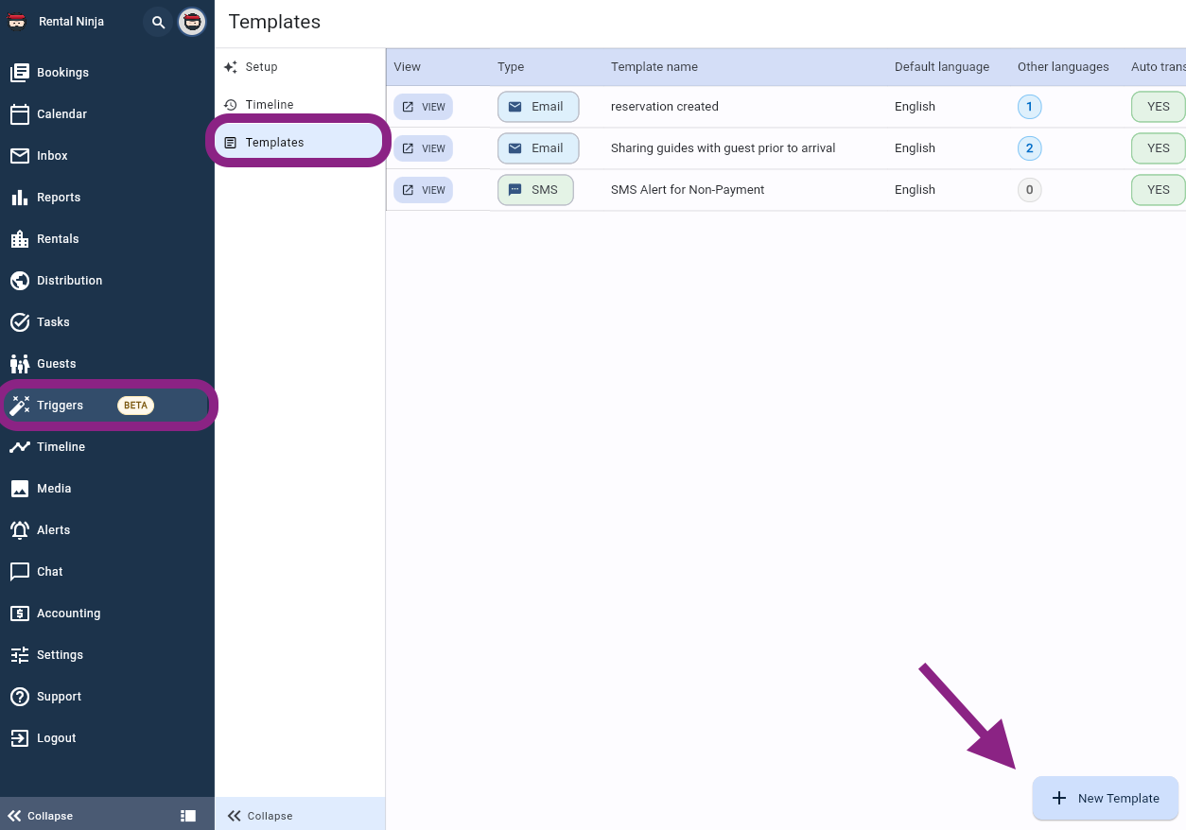1186x830 pixels.
Task: Open Reports bar chart item
Action: tap(58, 198)
